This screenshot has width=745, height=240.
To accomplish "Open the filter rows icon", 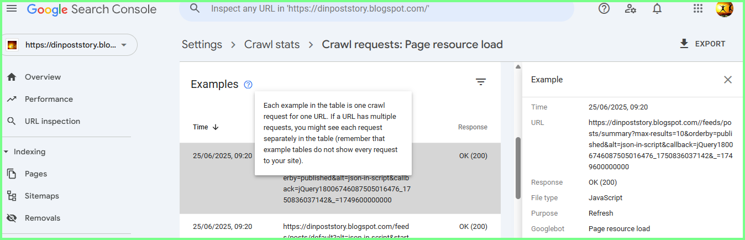I will click(x=481, y=82).
